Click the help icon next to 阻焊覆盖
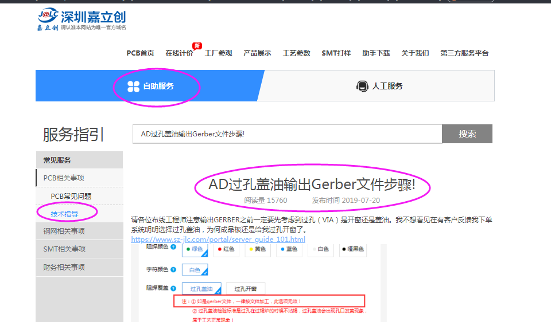Viewport: 551px width, 322px height. [x=173, y=288]
